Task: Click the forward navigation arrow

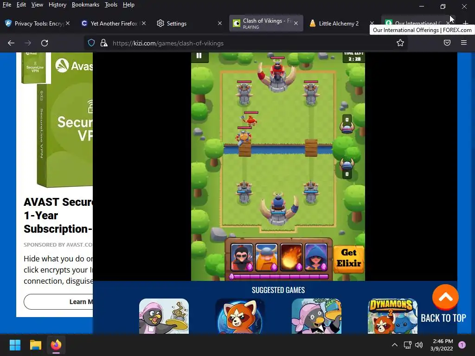Action: (28, 43)
